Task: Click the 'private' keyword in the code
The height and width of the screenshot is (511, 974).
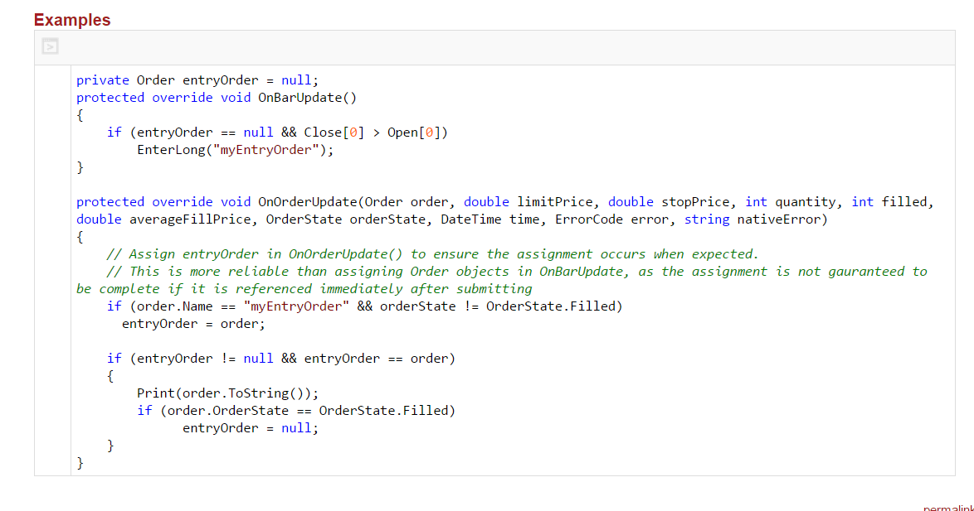Action: tap(103, 80)
